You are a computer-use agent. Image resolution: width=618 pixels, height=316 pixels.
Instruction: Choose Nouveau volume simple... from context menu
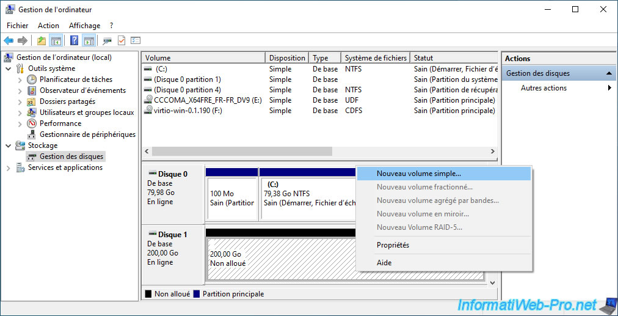tap(443, 174)
